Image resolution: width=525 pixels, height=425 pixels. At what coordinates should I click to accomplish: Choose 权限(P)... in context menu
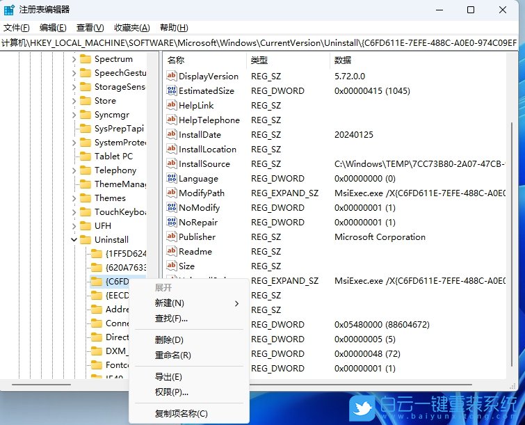[189, 392]
